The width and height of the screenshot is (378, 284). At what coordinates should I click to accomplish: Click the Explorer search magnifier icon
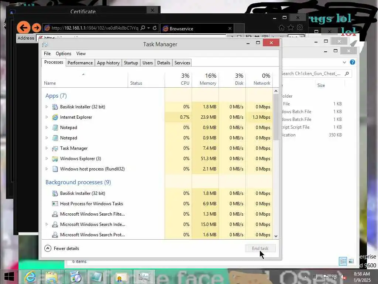tap(347, 74)
